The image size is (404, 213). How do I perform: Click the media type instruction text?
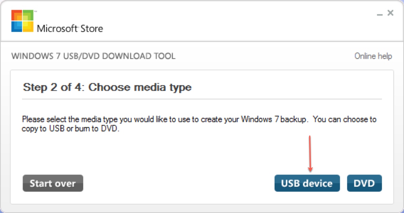[199, 124]
